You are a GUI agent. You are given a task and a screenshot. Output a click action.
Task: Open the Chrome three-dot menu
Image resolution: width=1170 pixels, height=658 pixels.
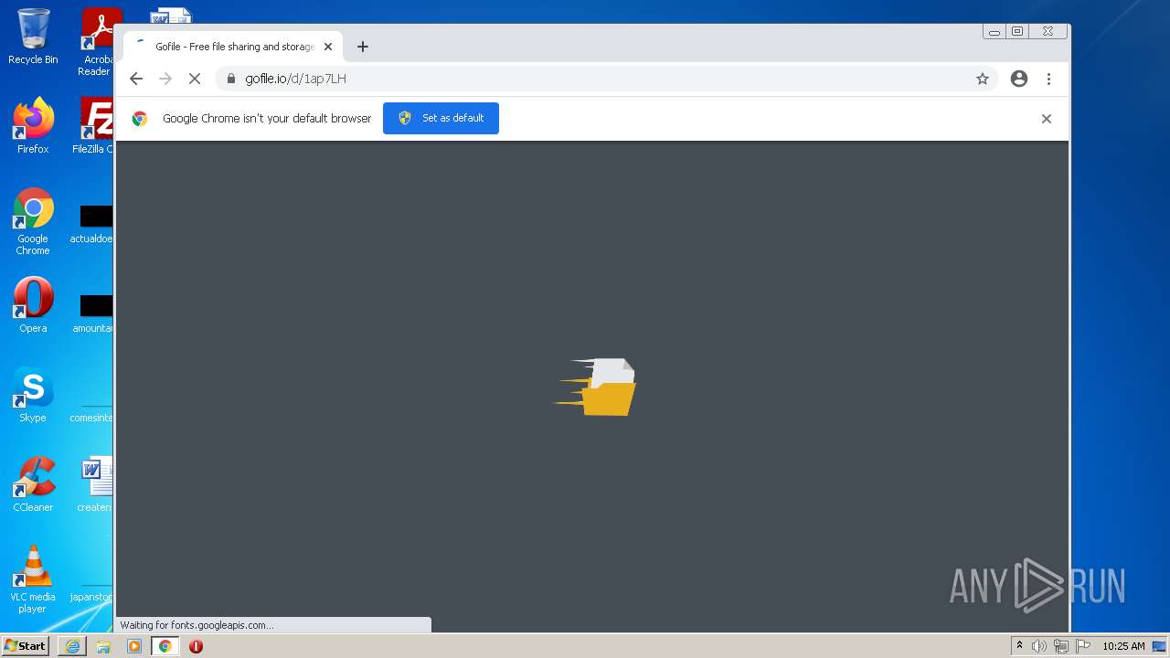point(1049,79)
